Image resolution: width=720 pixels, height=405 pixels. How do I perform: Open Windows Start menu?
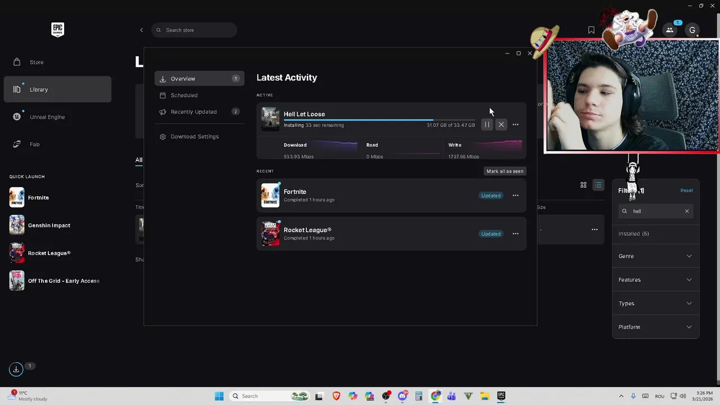point(219,396)
